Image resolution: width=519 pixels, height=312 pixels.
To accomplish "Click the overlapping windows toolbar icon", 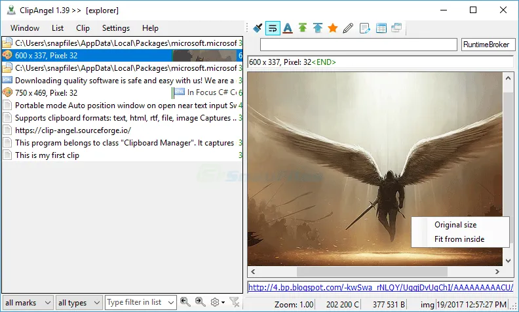I will [396, 28].
